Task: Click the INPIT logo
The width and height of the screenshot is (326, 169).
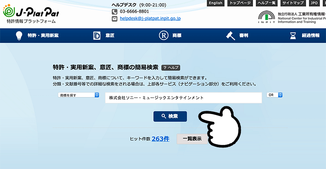Action: 267,17
